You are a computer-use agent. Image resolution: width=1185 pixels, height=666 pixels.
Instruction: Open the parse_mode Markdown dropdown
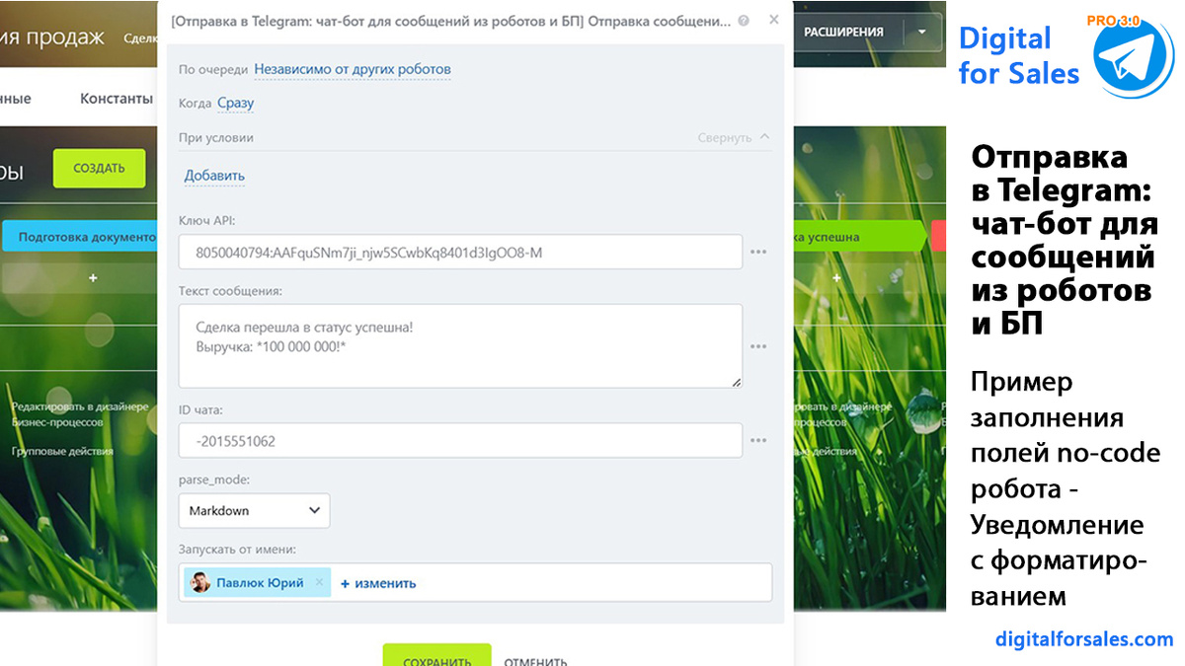254,510
